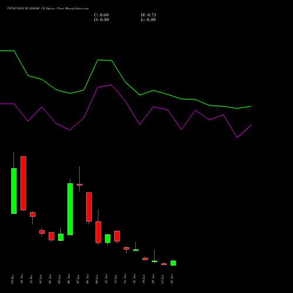Click the red candle above 09 Jan
The height and width of the screenshot is (293, 293).
(98, 232)
